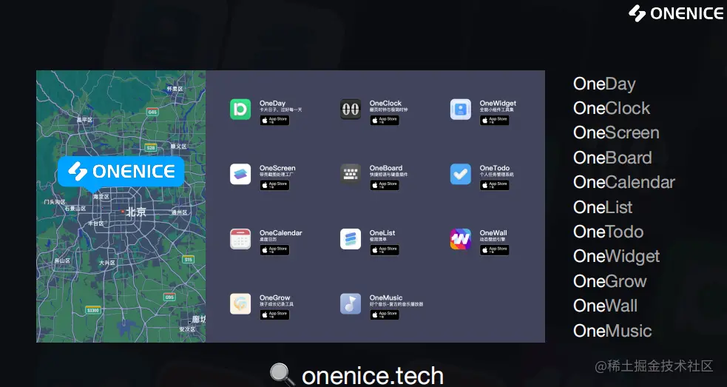Image resolution: width=727 pixels, height=387 pixels.
Task: Download OneGrow via its App Store badge
Action: pyautogui.click(x=274, y=314)
